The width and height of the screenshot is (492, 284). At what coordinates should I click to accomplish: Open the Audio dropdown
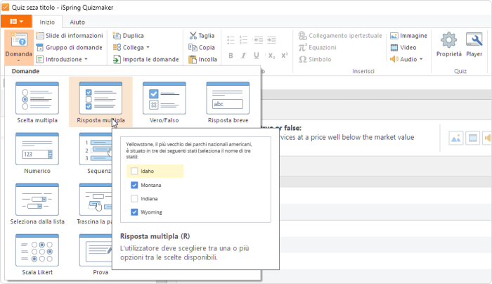pyautogui.click(x=406, y=59)
